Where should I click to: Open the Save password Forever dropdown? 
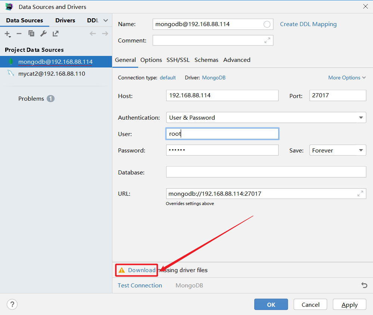pos(338,150)
